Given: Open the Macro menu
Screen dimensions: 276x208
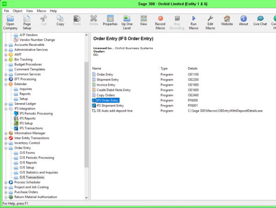Looking at the screenshot, I should pyautogui.click(x=41, y=11).
